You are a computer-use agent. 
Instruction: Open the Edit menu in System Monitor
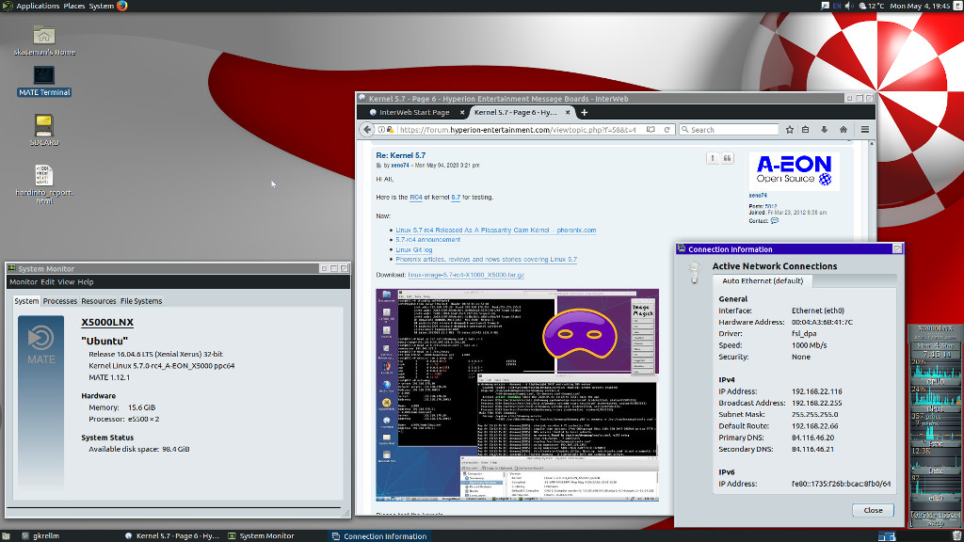(47, 282)
